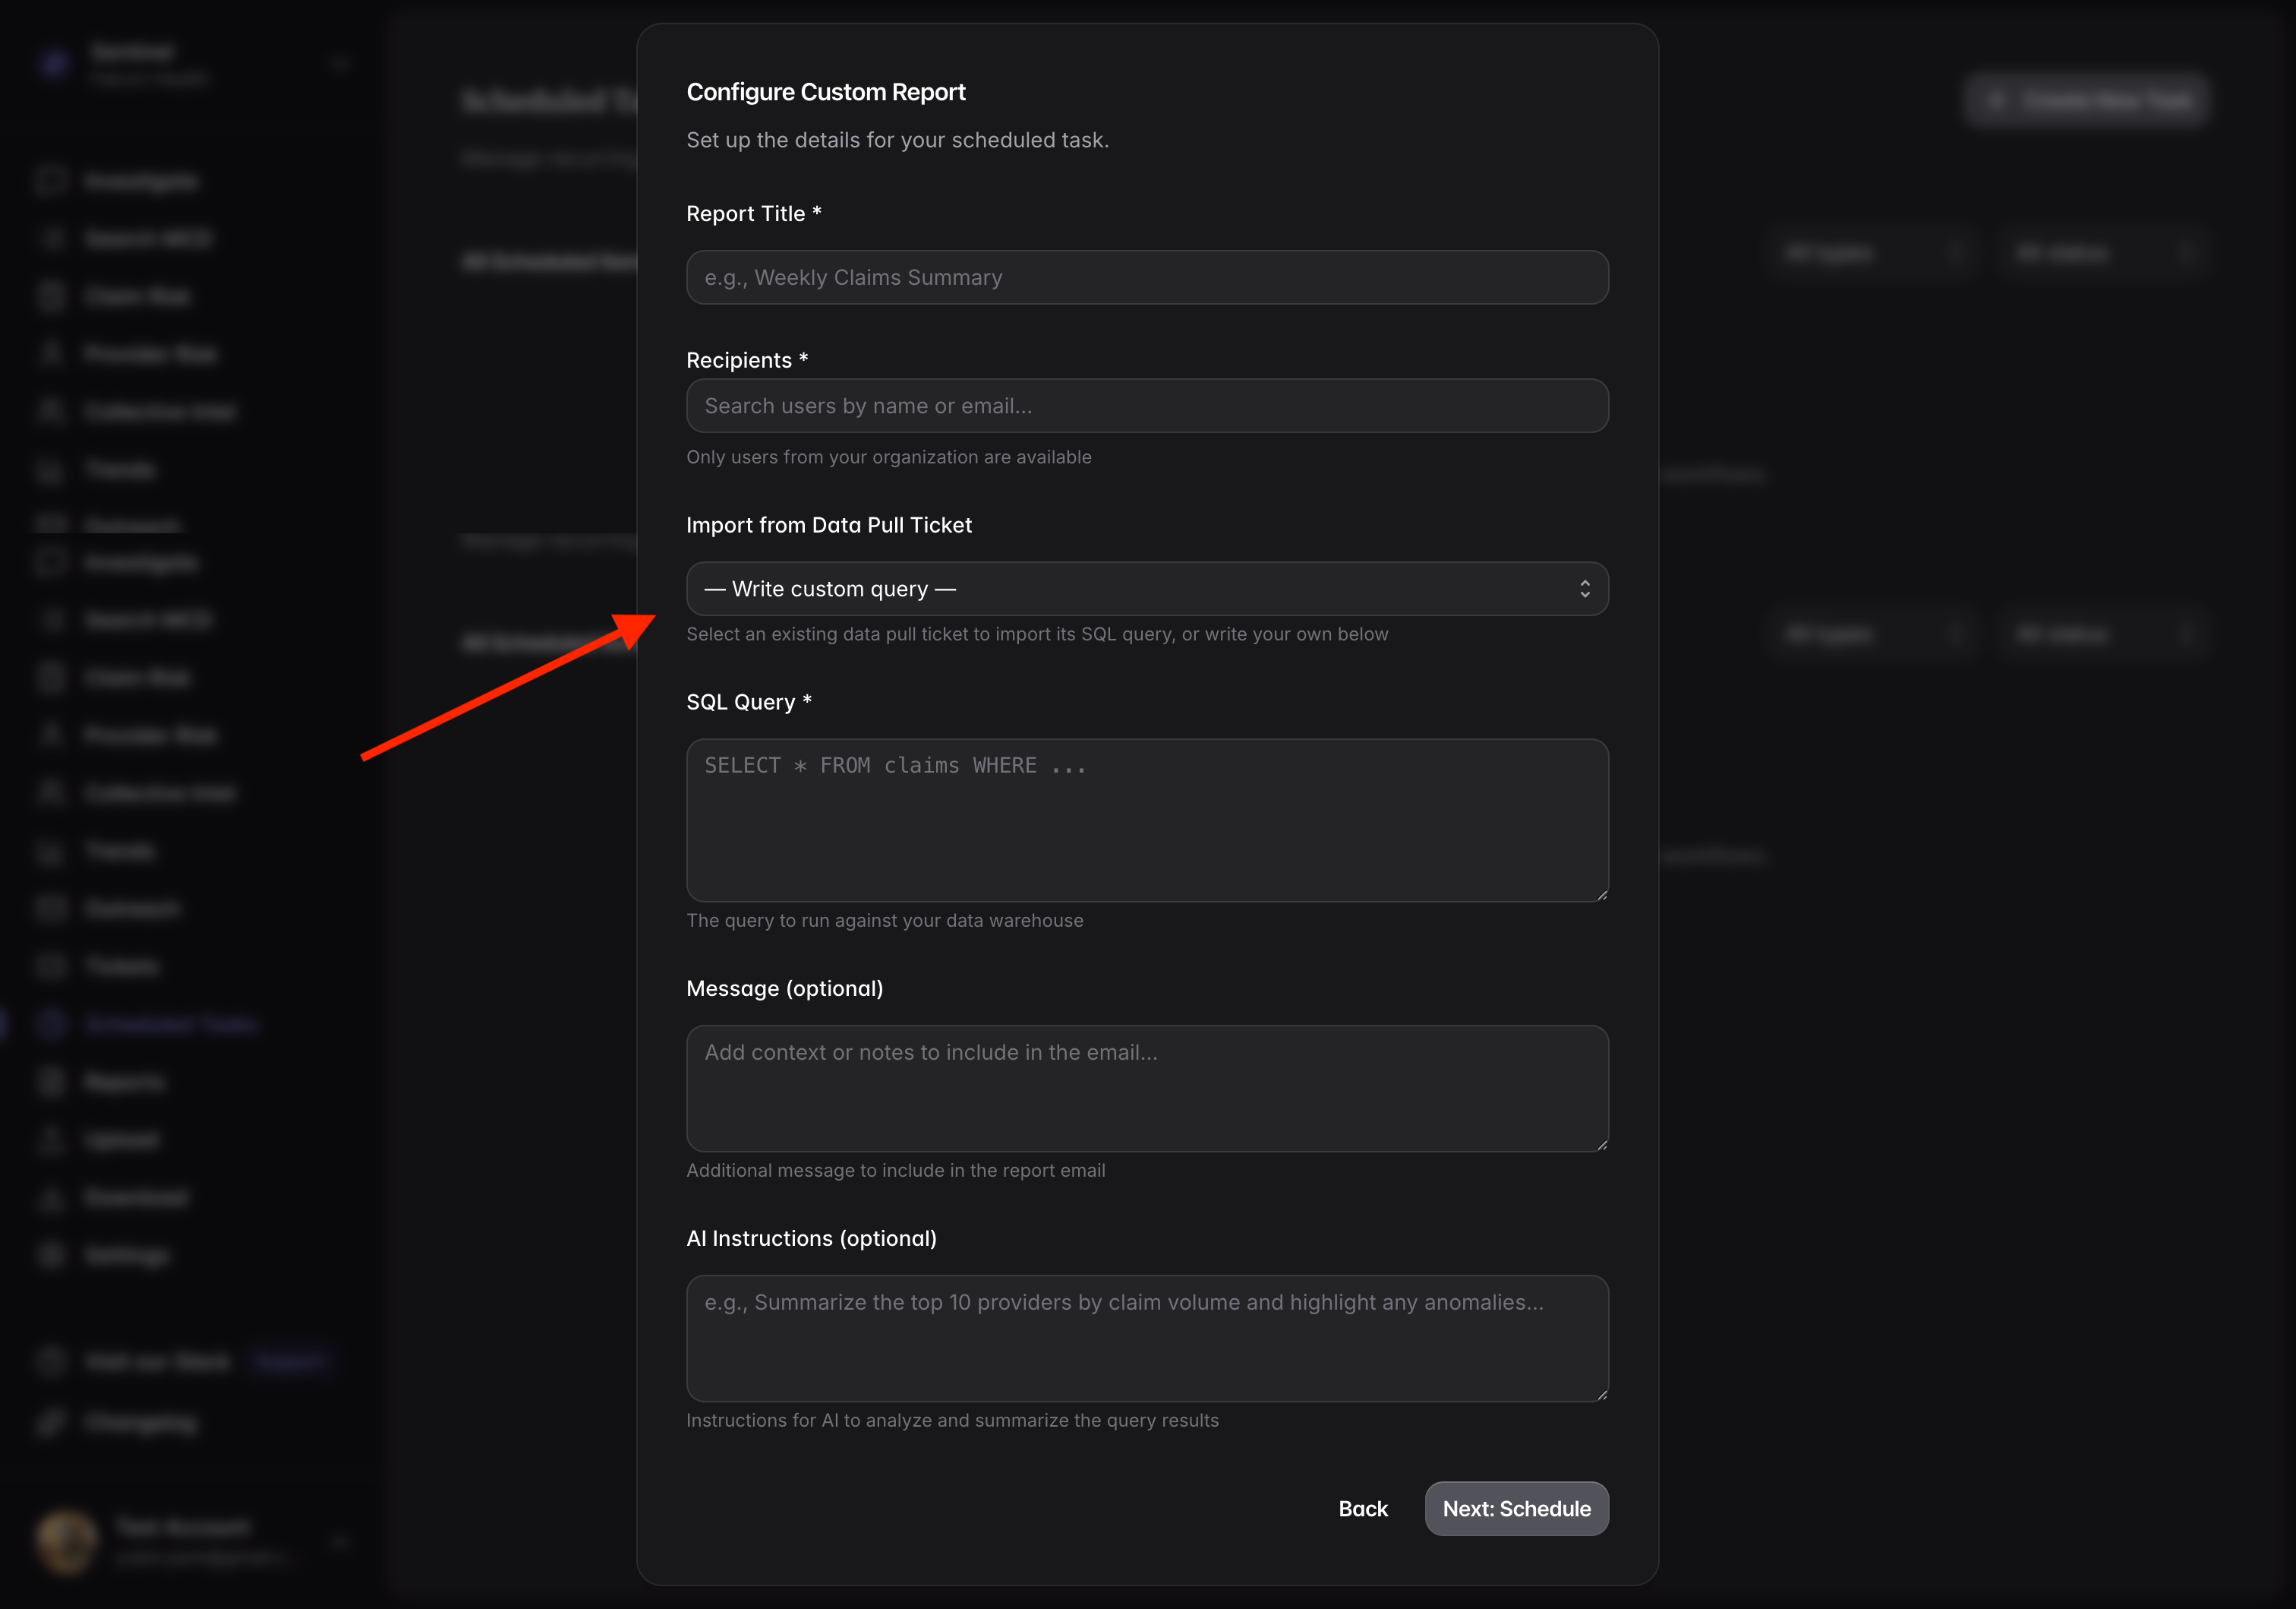
Task: Click the Recipients user search field
Action: point(1146,405)
